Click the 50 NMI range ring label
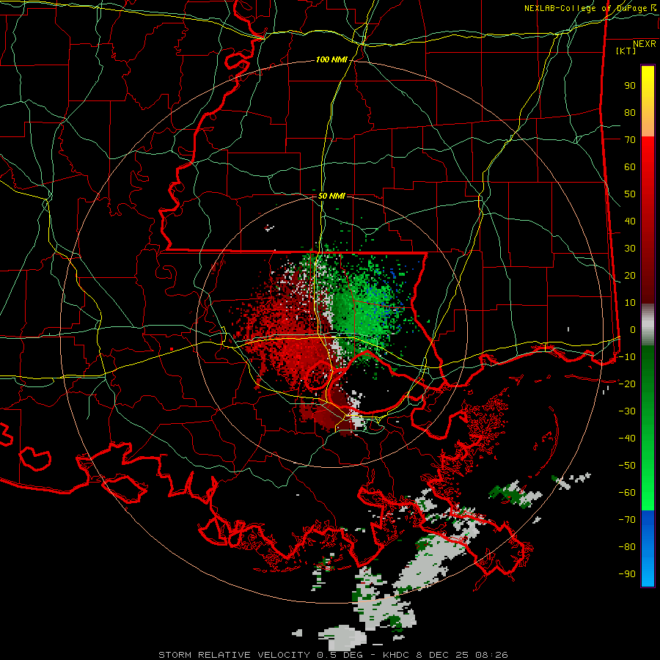 pos(331,196)
